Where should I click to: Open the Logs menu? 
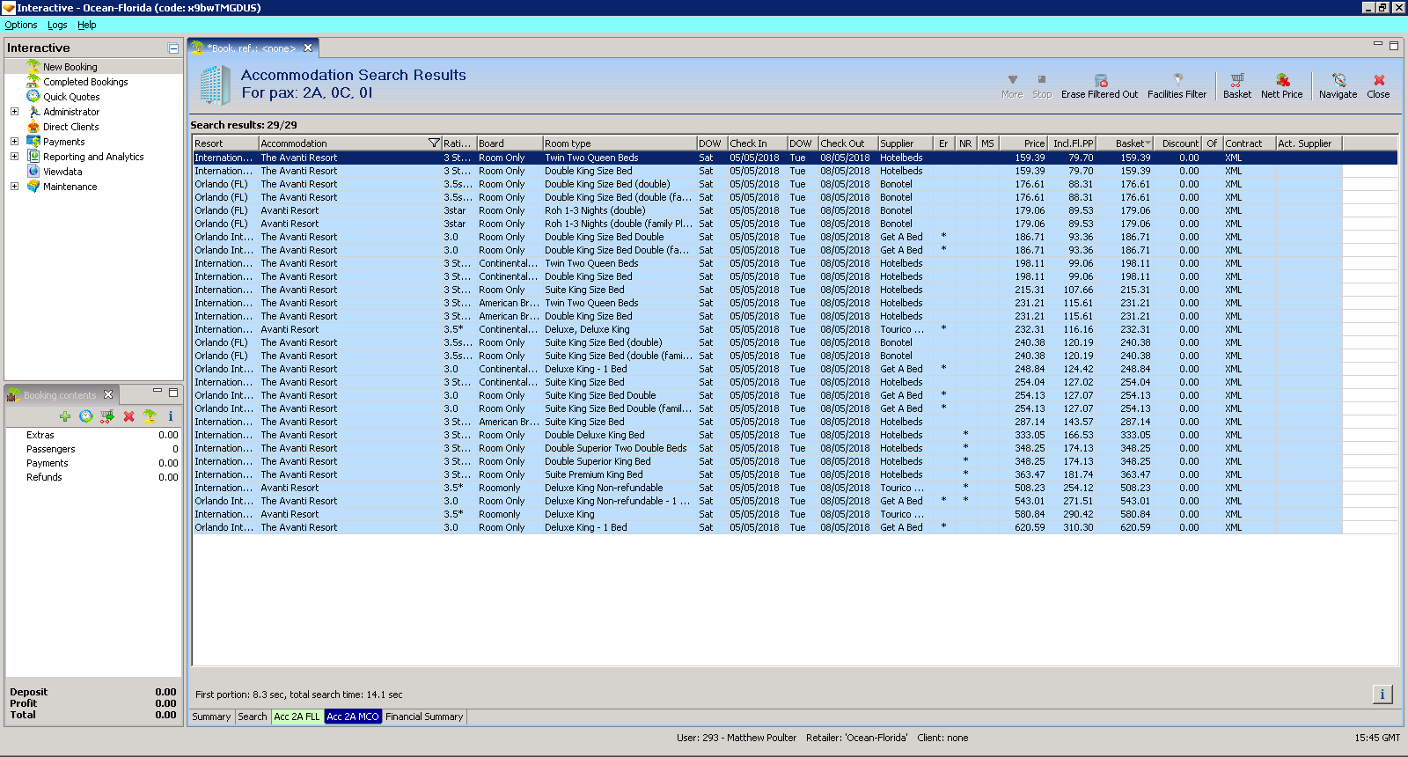coord(57,25)
